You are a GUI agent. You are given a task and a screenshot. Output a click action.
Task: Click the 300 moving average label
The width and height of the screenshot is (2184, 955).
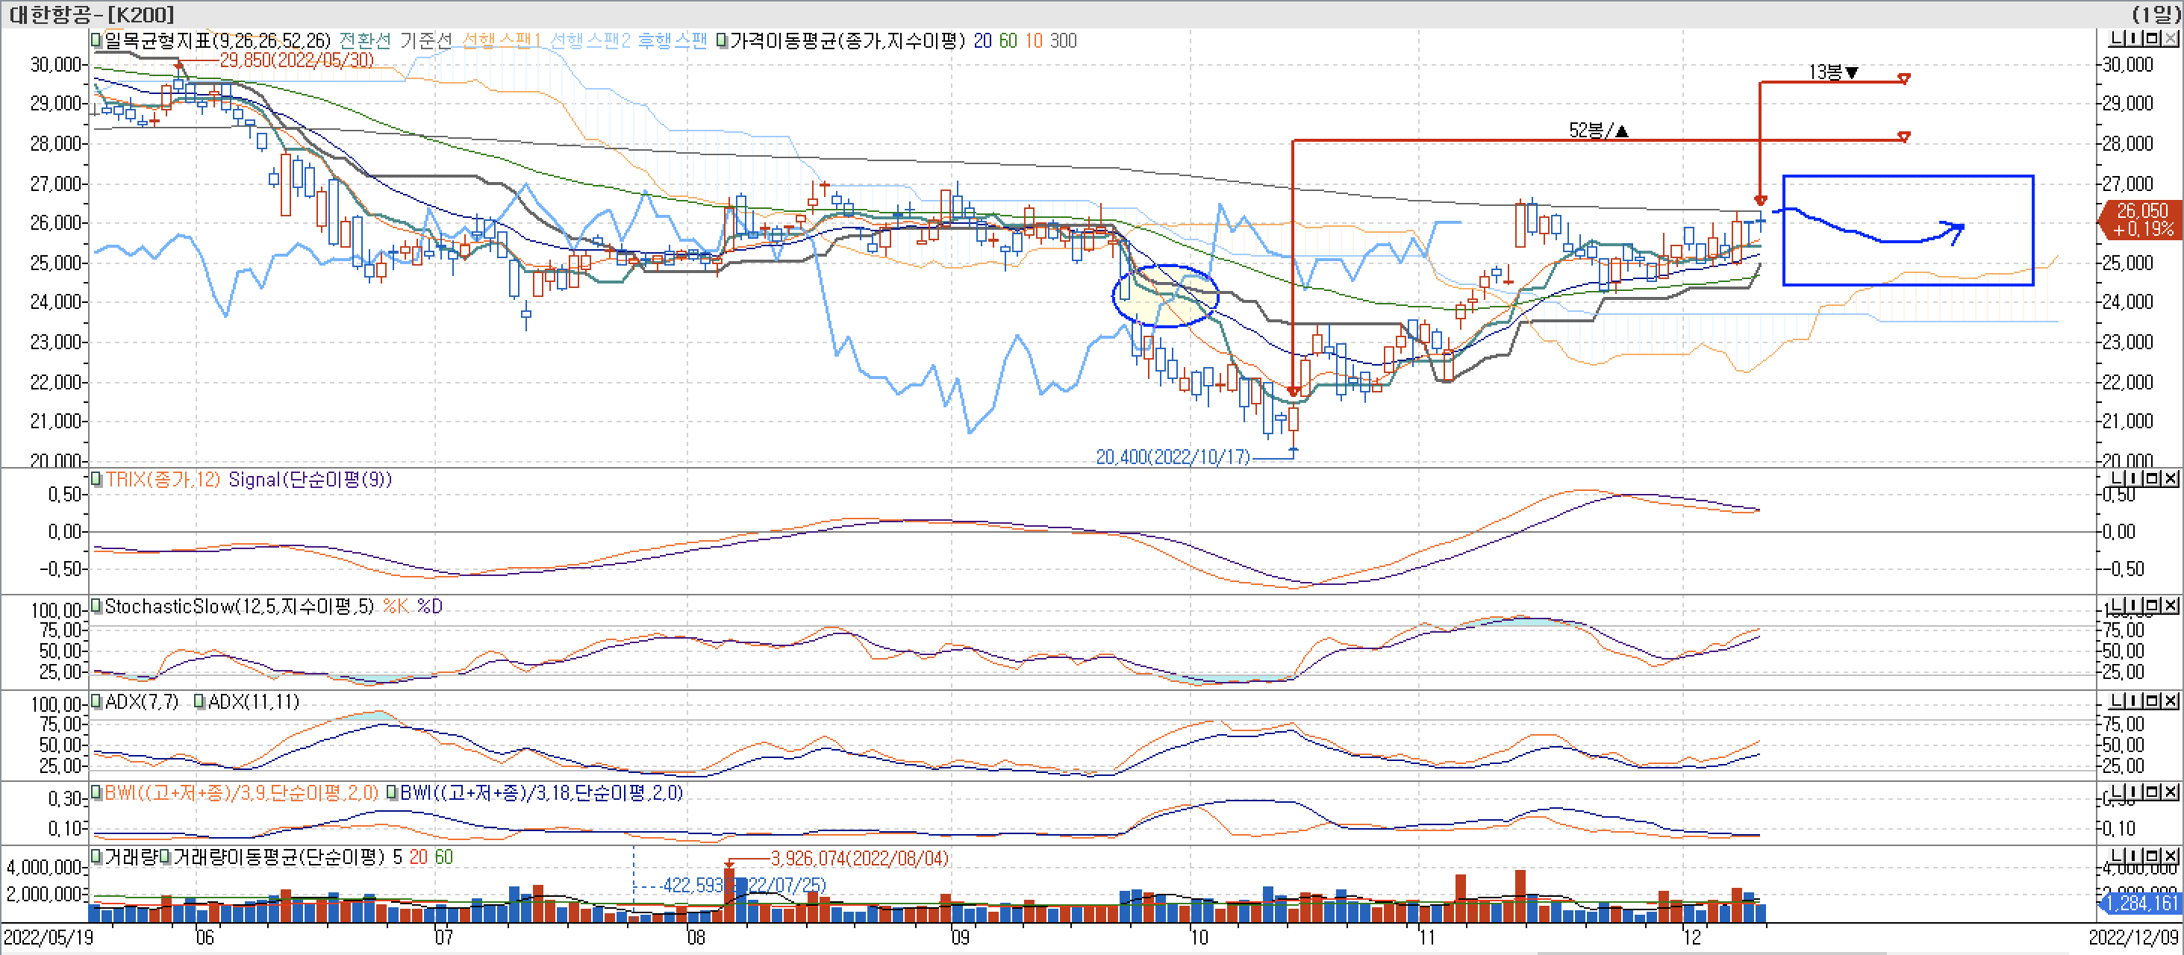1063,41
